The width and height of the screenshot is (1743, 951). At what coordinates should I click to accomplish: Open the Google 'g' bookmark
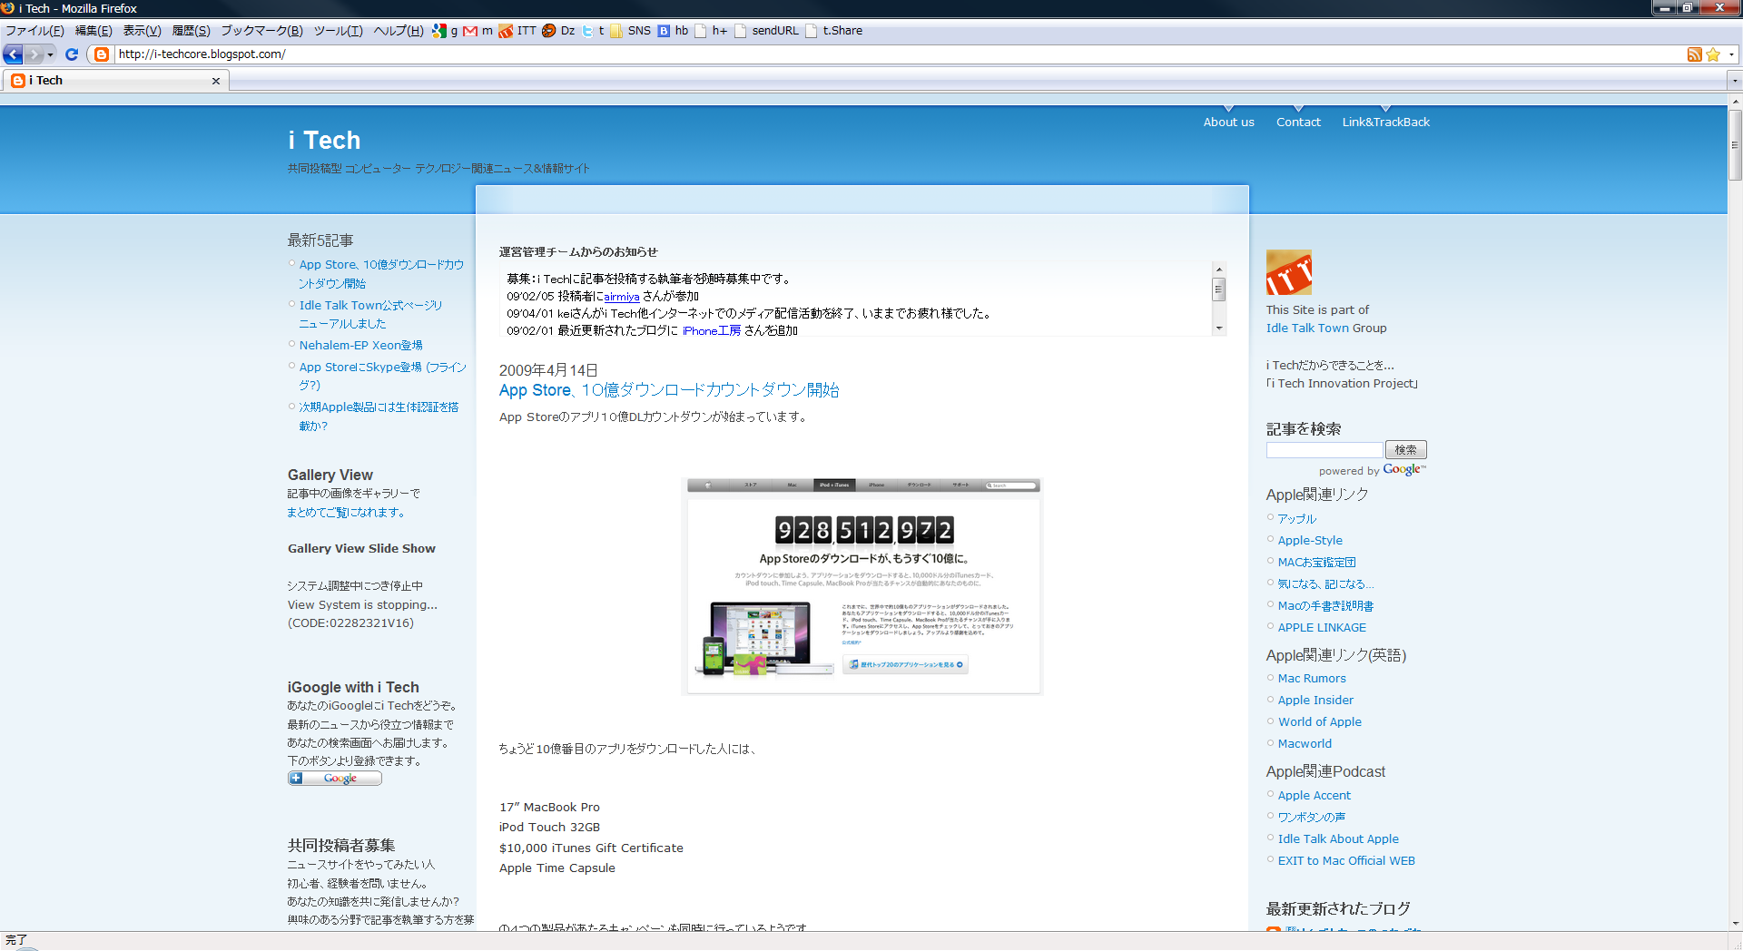click(x=445, y=31)
